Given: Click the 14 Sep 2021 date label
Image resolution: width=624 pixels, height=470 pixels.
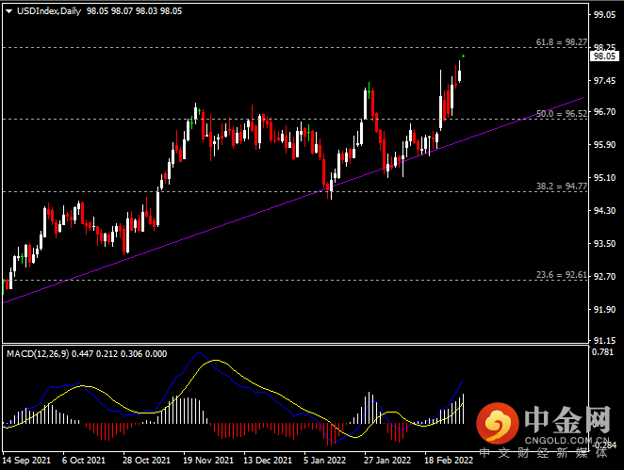Looking at the screenshot, I should 26,460.
